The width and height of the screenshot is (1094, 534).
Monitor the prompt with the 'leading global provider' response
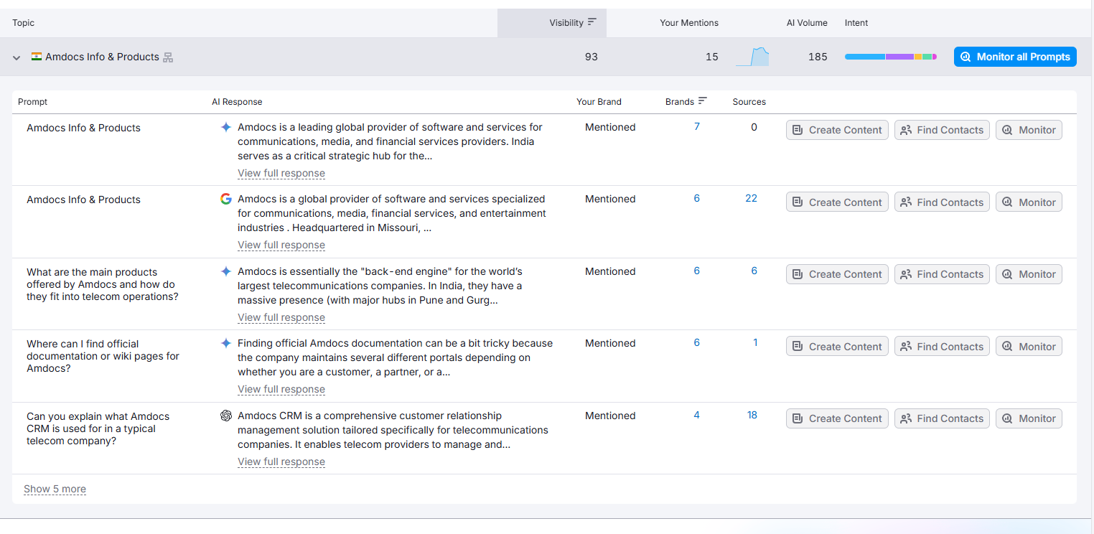click(1029, 130)
